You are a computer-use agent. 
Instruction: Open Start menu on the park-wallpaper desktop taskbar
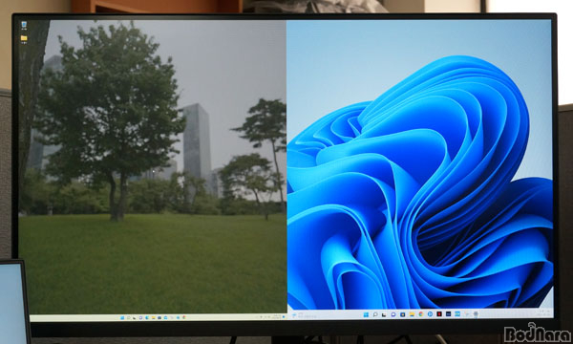click(122, 318)
